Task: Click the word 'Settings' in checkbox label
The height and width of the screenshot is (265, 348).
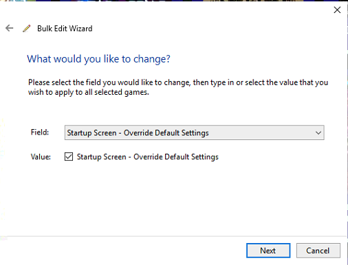Action: (x=205, y=157)
